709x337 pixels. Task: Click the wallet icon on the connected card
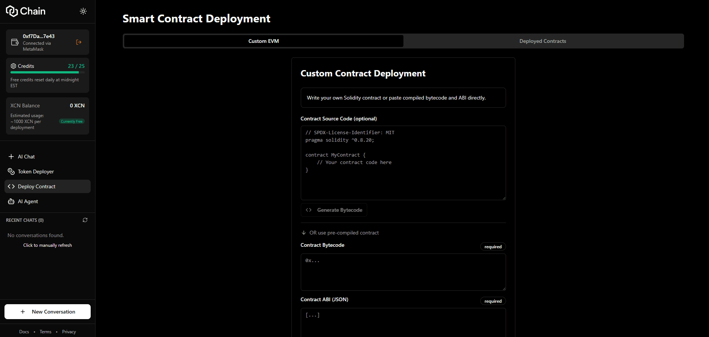coord(15,42)
